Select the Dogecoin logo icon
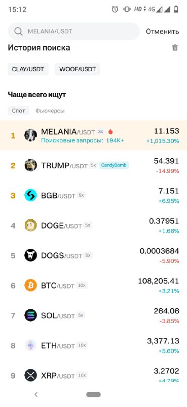Viewport: 187px width, 407px height. [30, 225]
